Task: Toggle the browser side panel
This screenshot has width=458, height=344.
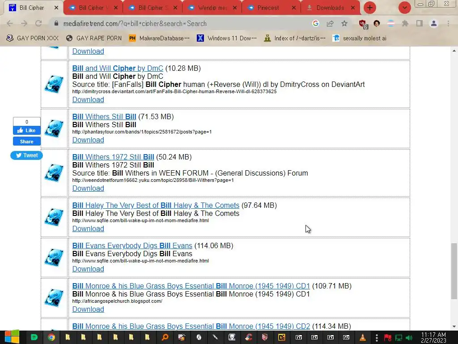Action: coord(420,23)
